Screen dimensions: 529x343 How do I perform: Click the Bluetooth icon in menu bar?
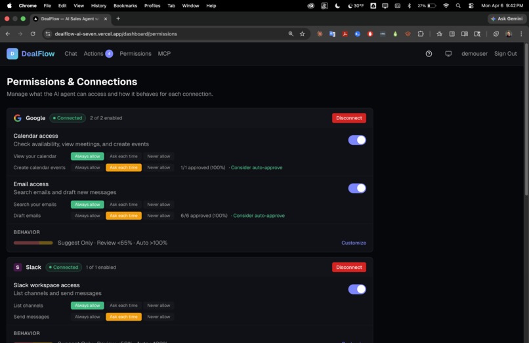410,6
